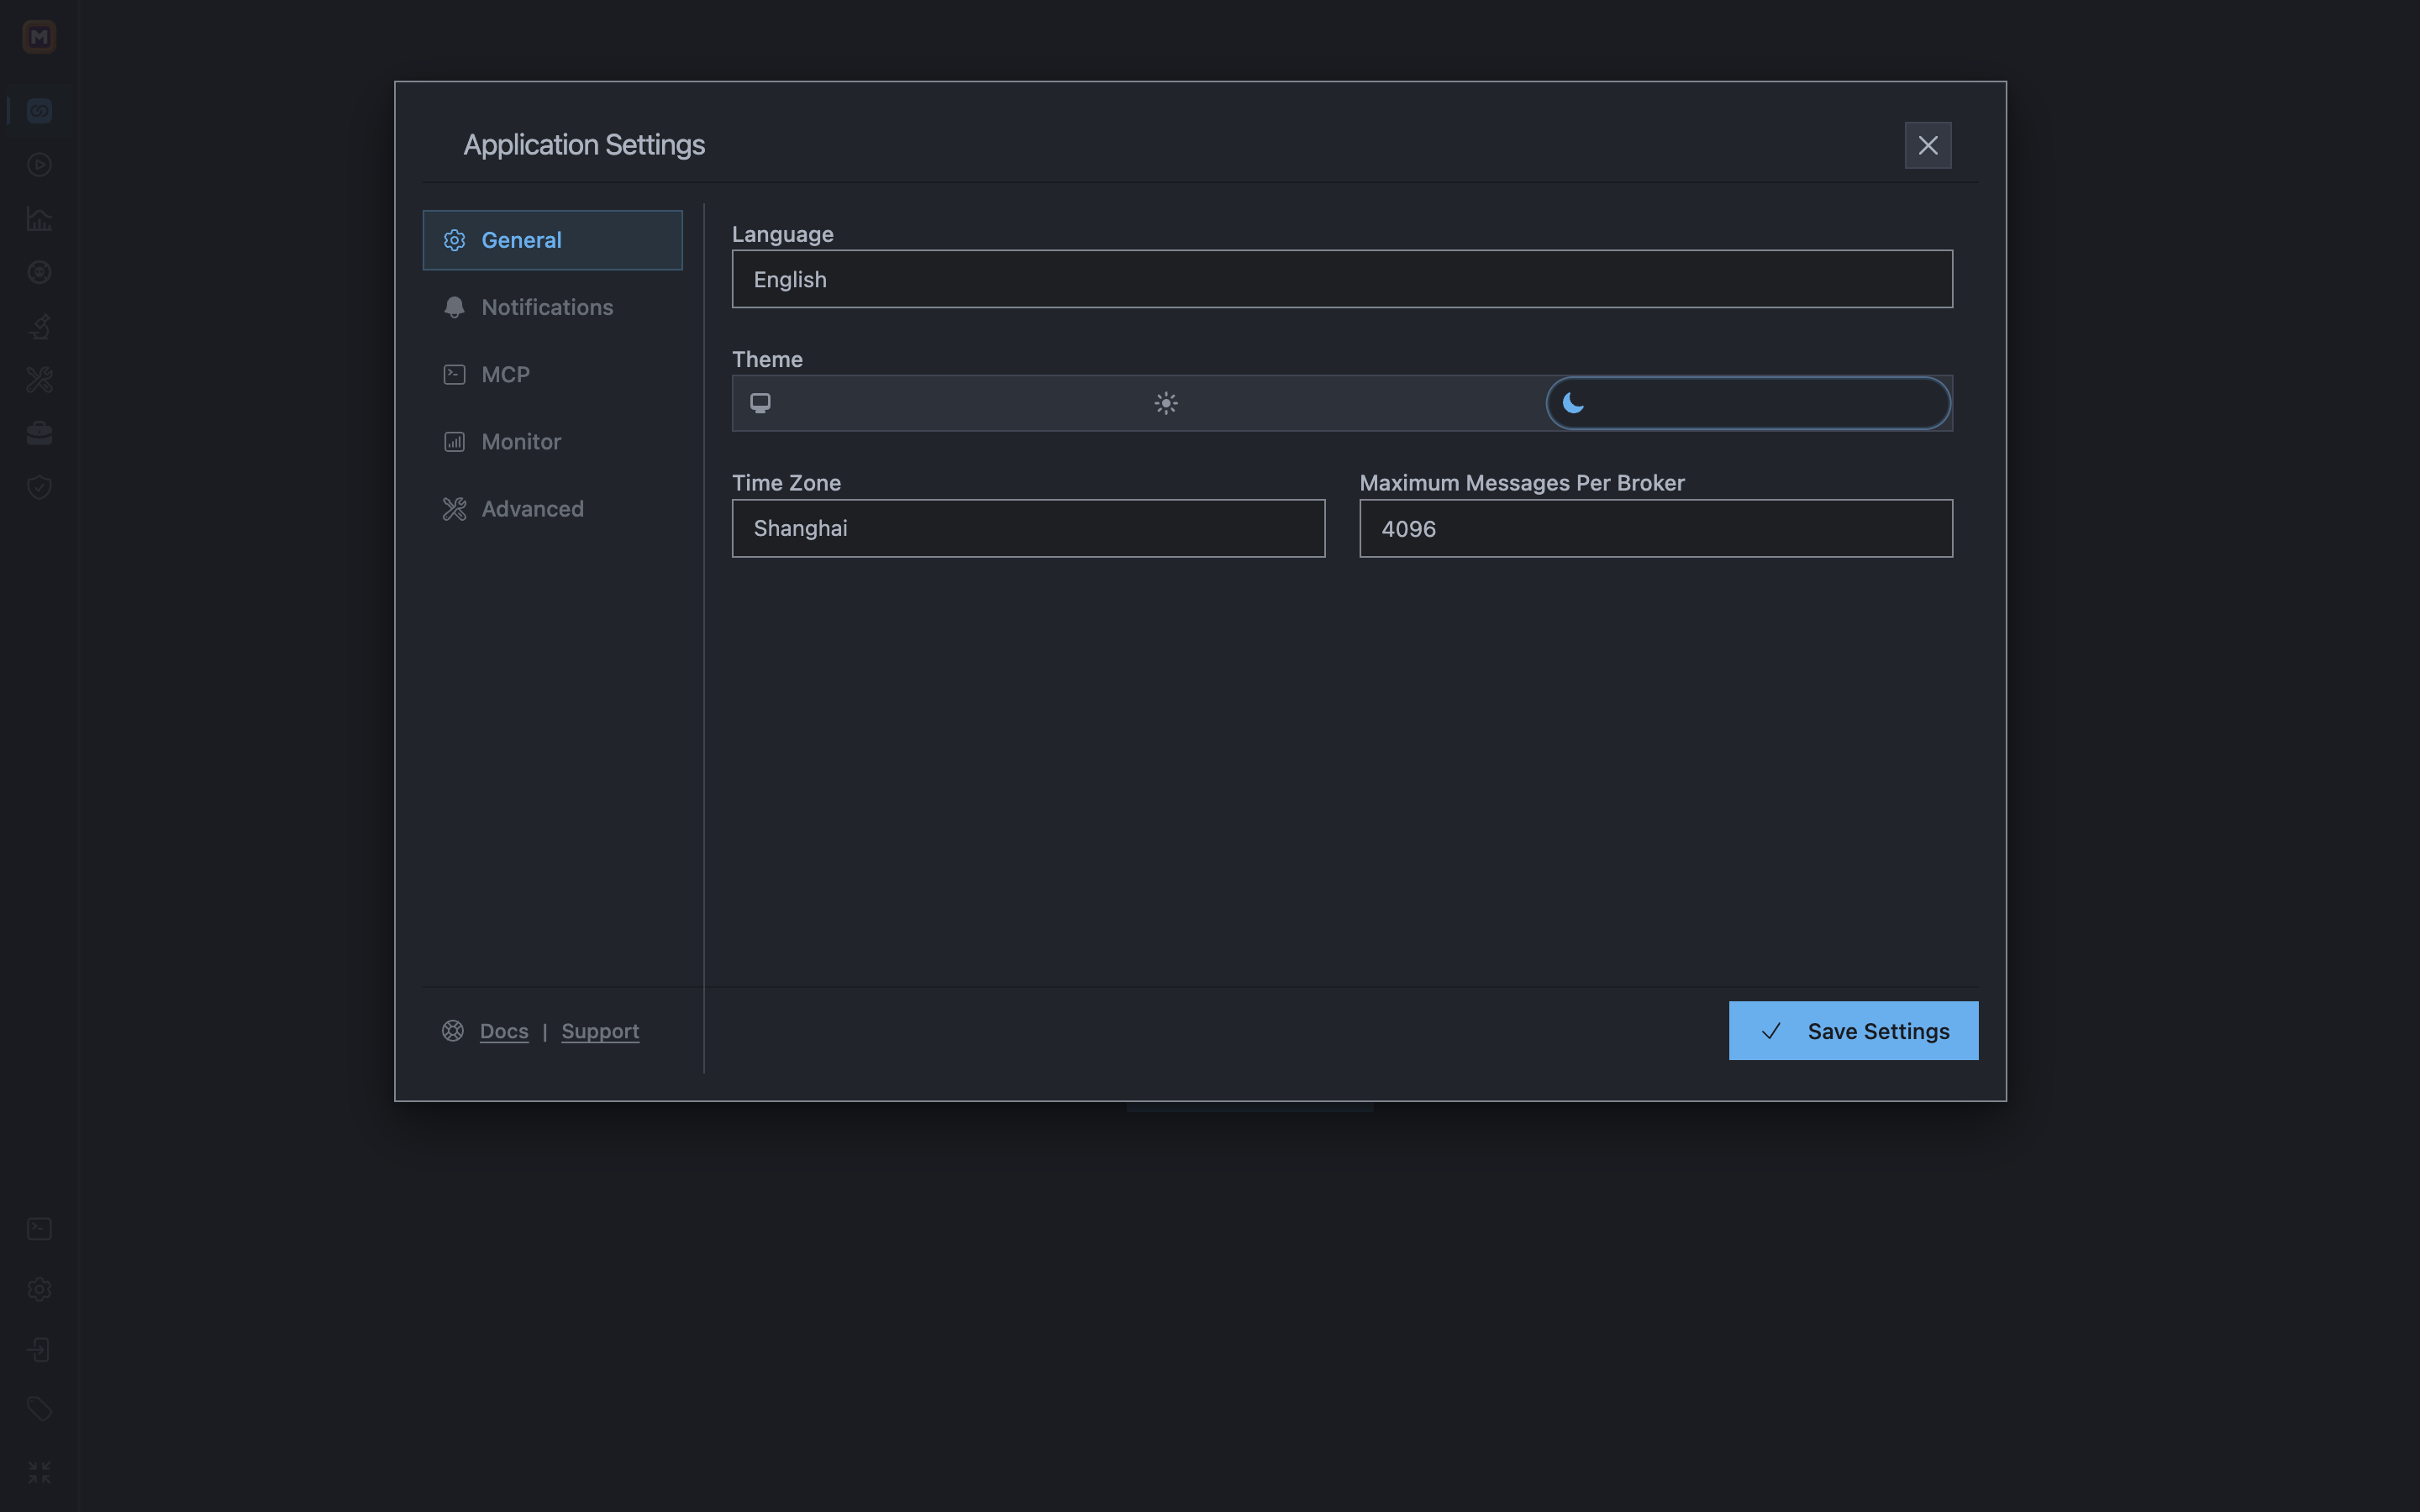Open the connections link icon in sidebar
This screenshot has width=2420, height=1512.
[39, 111]
